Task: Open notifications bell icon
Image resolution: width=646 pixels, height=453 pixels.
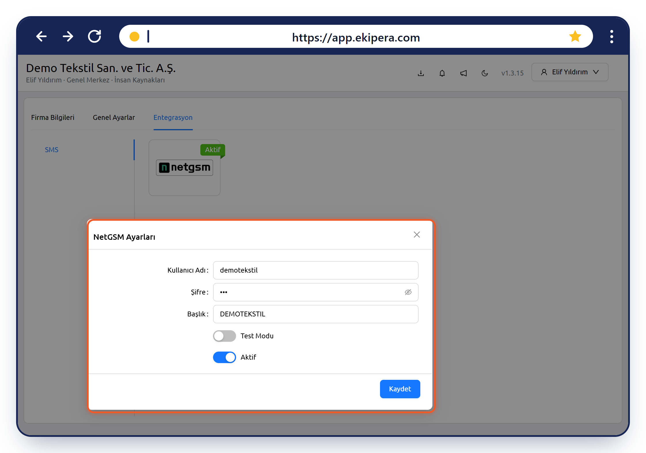Action: [x=442, y=73]
